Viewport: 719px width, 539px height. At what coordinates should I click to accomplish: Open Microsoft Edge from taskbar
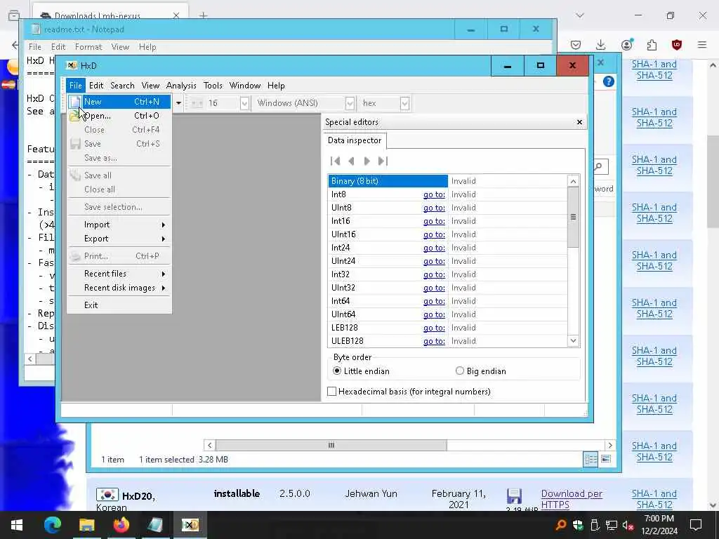tap(52, 525)
